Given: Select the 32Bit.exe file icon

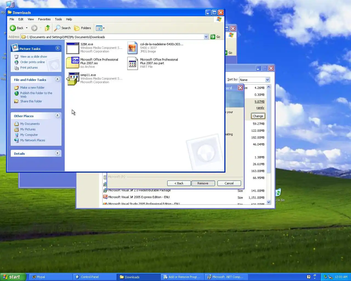Looking at the screenshot, I should pyautogui.click(x=73, y=48).
